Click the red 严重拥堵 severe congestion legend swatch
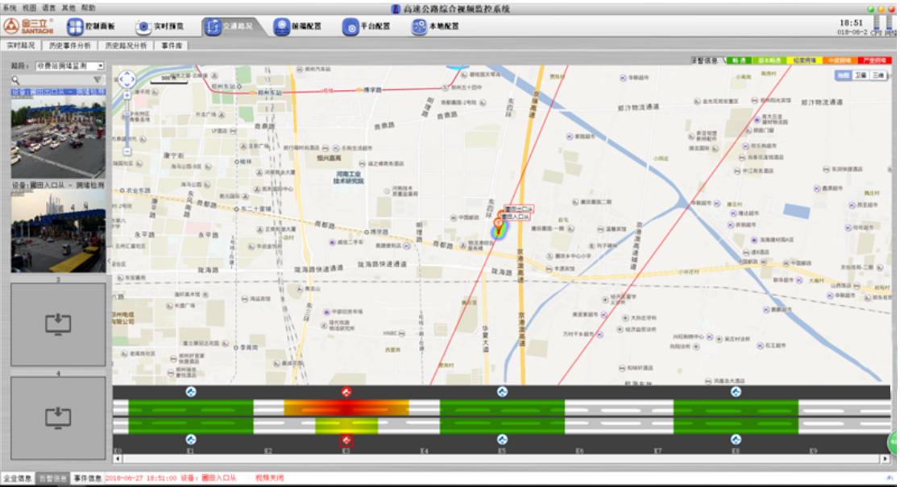This screenshot has height=487, width=900. point(873,60)
